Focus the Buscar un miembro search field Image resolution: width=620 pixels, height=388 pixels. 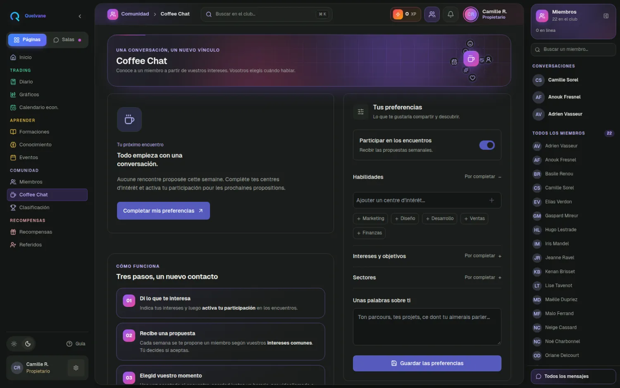(x=573, y=50)
